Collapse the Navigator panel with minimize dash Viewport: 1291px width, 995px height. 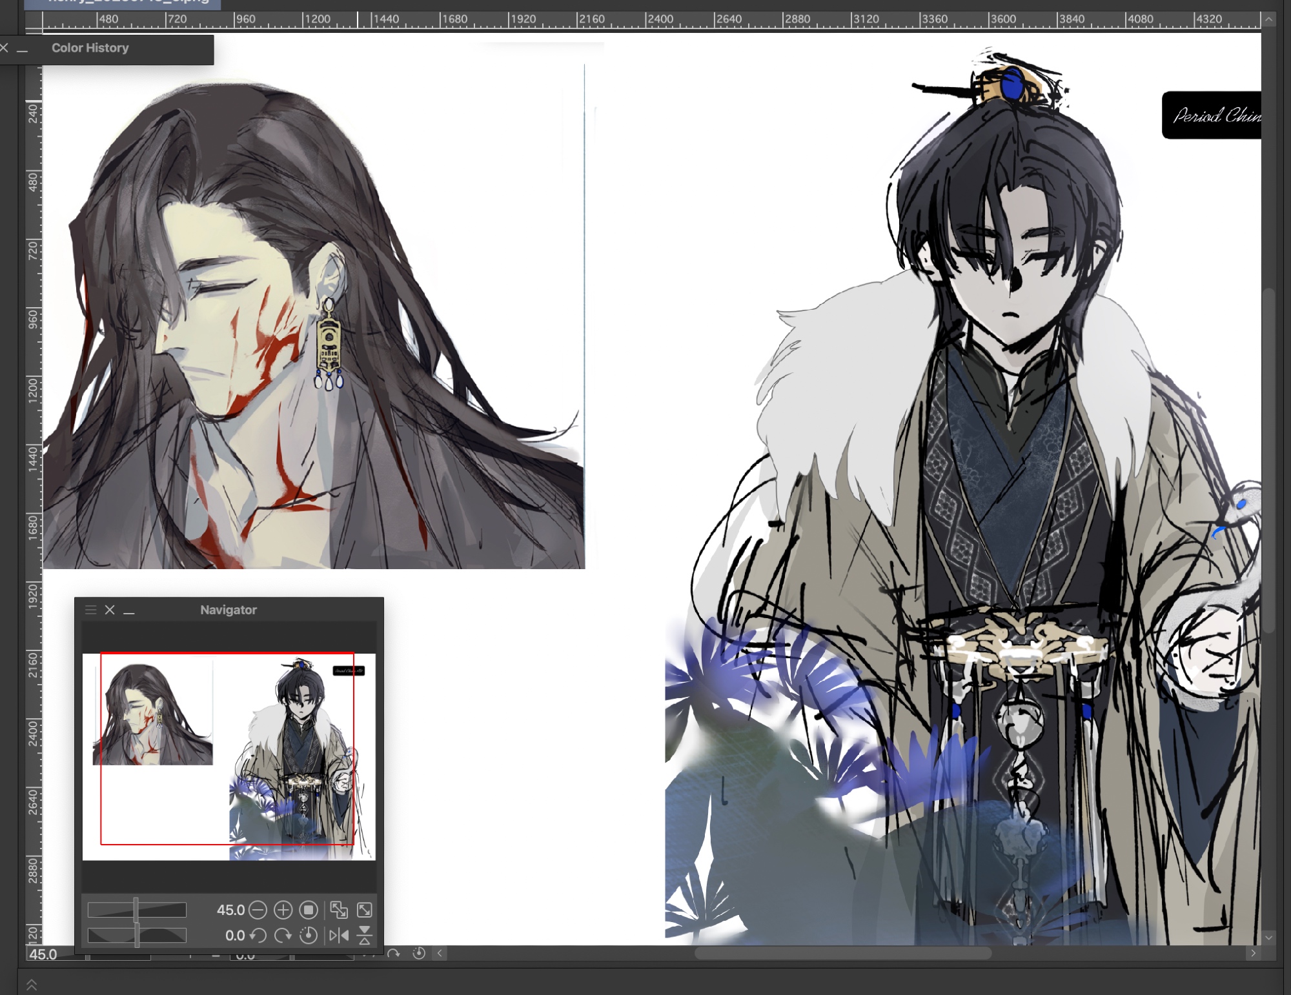pos(129,610)
